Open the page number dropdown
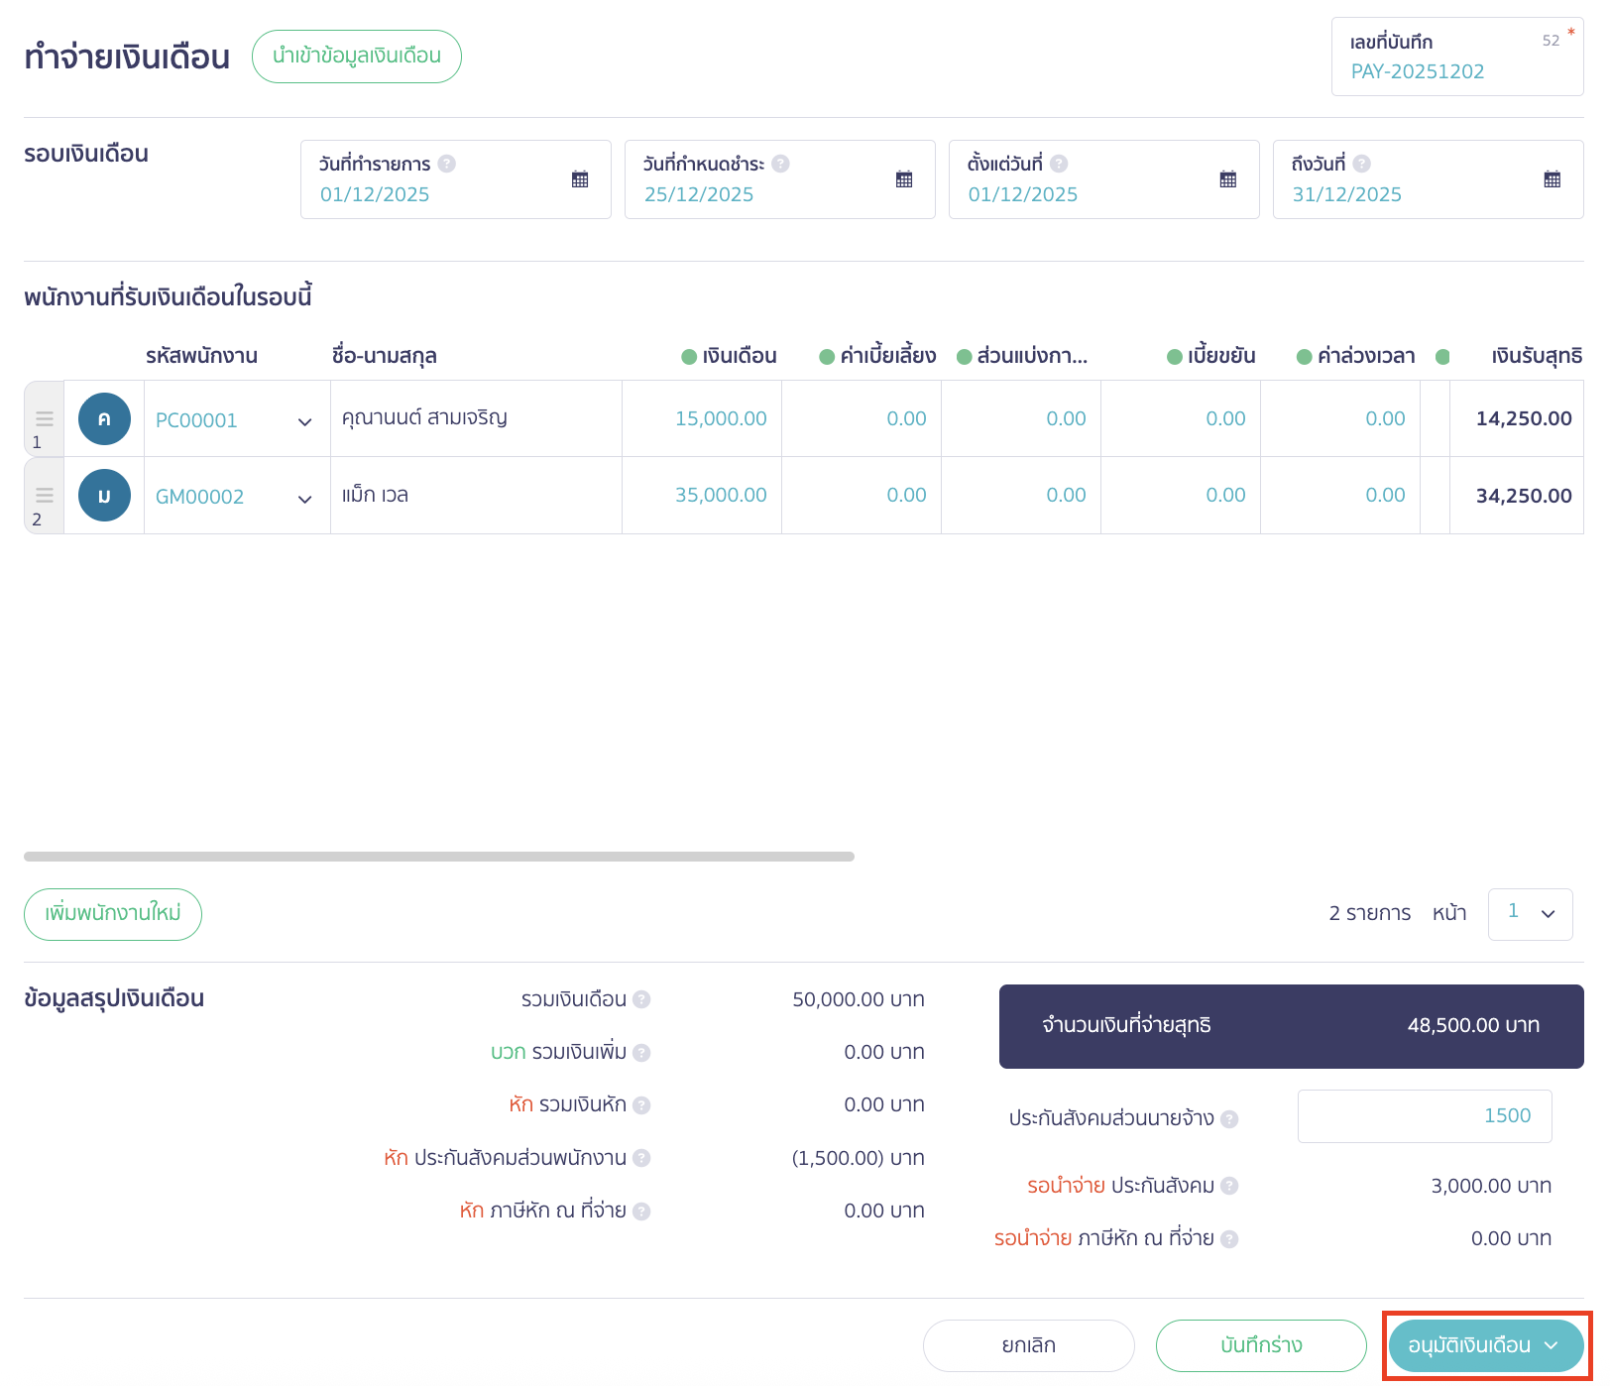This screenshot has height=1386, width=1610. pos(1530,913)
